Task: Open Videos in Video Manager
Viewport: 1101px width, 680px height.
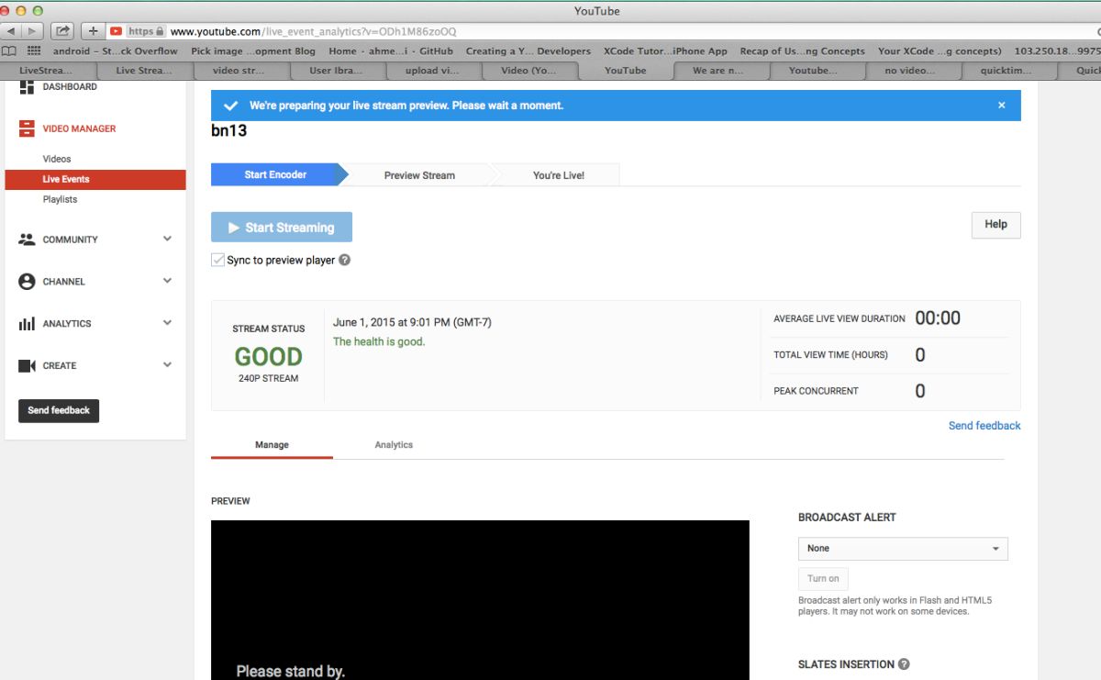Action: pyautogui.click(x=57, y=160)
